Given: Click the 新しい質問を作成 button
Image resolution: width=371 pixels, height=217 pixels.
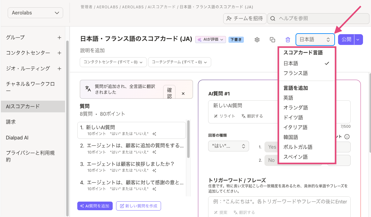Looking at the screenshot, I should (x=139, y=206).
